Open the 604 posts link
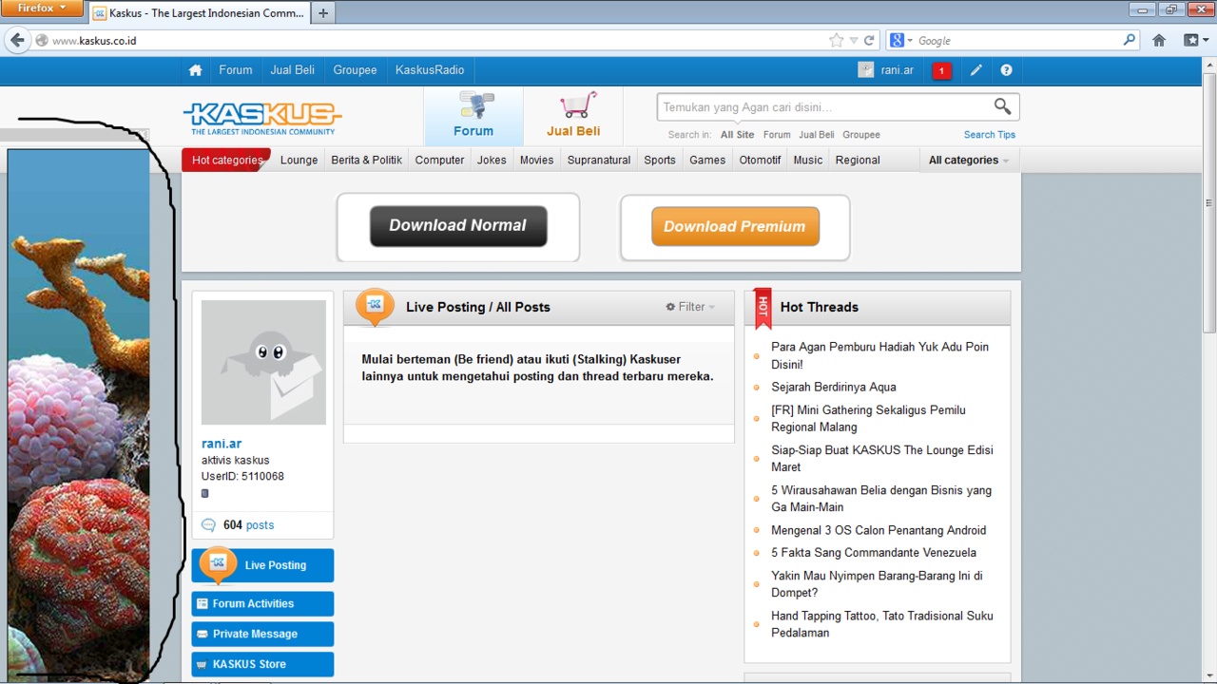 (248, 525)
